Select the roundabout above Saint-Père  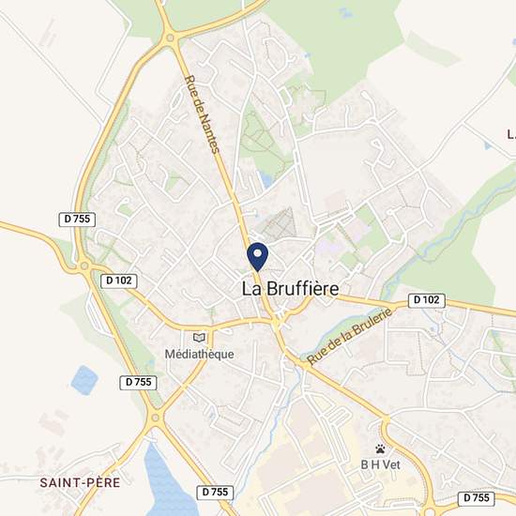(x=155, y=417)
